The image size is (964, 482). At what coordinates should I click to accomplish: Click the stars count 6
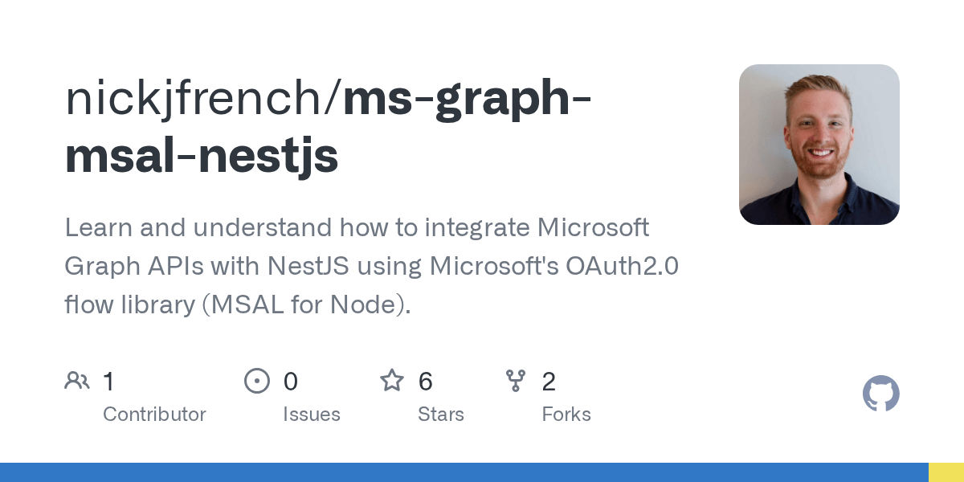pos(426,382)
